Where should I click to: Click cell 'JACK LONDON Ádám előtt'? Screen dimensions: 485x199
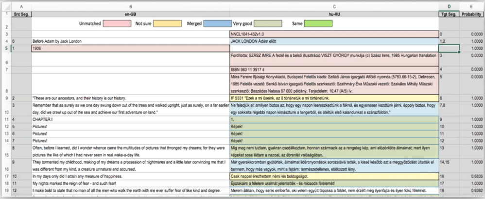334,41
